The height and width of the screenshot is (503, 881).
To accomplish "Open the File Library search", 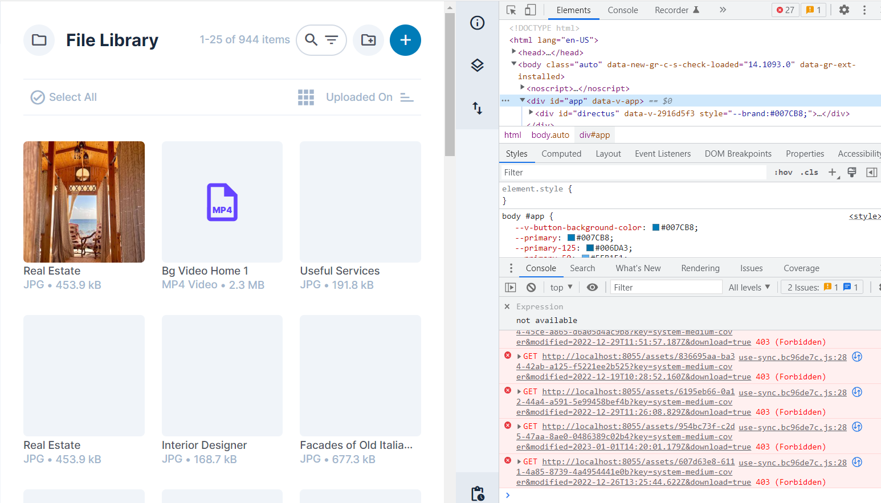I will (311, 40).
